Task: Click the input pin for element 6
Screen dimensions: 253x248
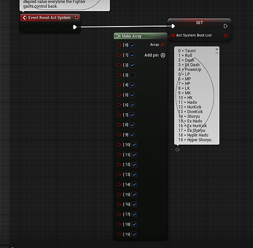Action: coord(119,105)
